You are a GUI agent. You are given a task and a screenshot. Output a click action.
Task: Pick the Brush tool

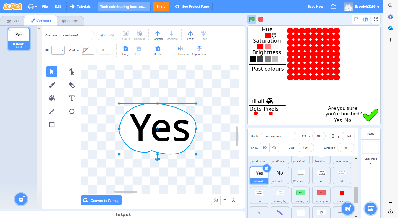(x=52, y=85)
